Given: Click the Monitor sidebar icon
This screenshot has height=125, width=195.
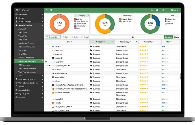Looking at the screenshot, I should point(16,97).
